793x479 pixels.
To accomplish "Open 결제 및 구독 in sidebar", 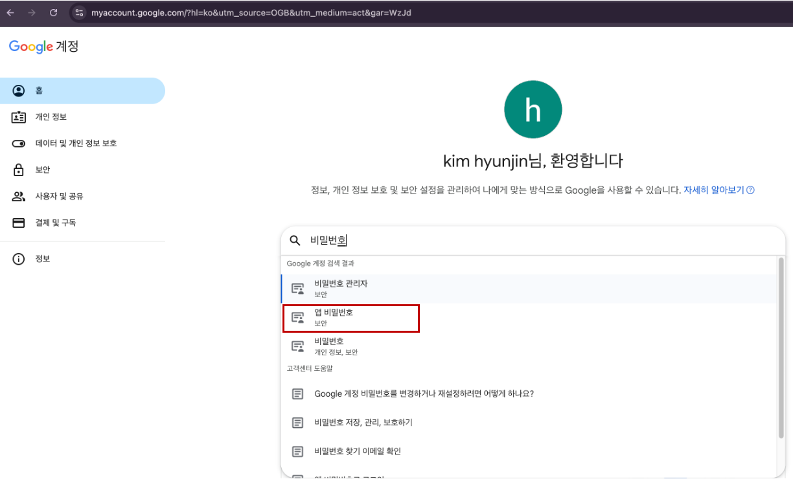I will pyautogui.click(x=82, y=223).
